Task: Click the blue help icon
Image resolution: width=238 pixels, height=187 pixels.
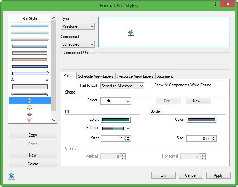Action: (x=12, y=176)
